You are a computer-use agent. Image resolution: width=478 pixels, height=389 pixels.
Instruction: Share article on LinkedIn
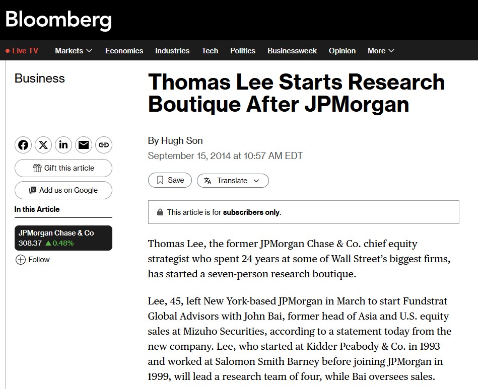point(63,145)
